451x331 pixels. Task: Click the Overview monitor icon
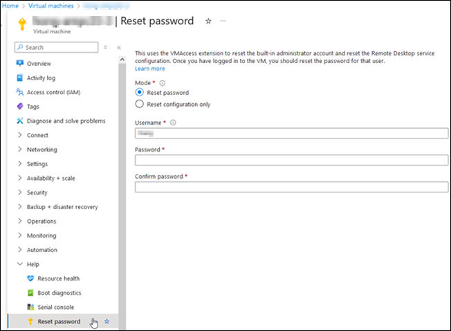pos(20,63)
